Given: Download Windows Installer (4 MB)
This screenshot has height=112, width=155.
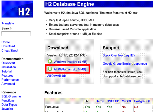Looking at the screenshot, I should coord(70,62).
